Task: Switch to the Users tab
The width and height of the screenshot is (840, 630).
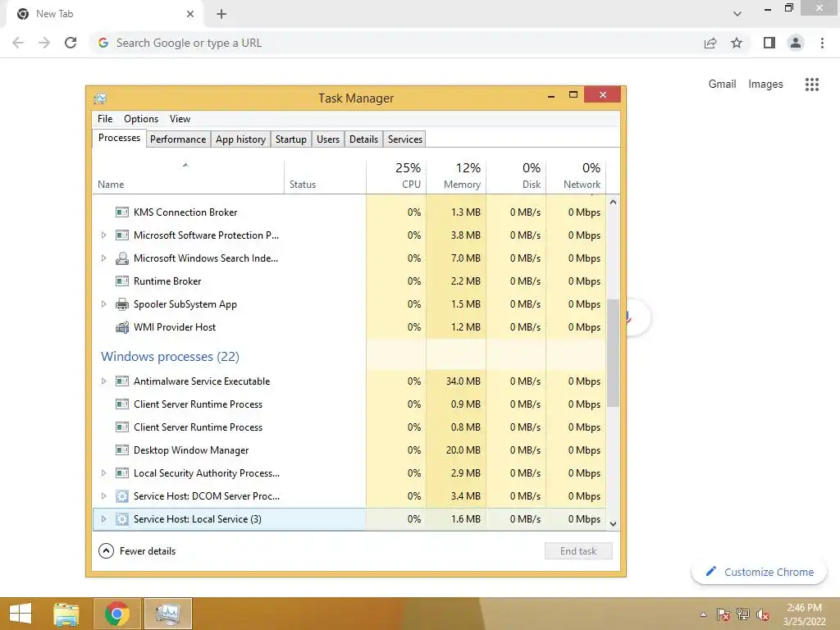Action: [x=328, y=139]
